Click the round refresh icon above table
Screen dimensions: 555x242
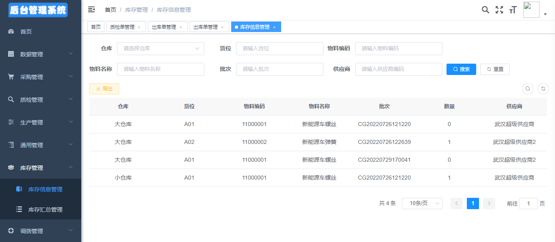pos(543,88)
